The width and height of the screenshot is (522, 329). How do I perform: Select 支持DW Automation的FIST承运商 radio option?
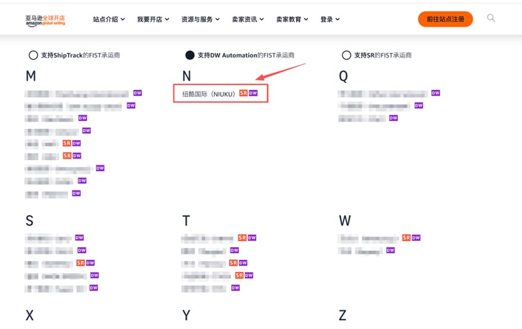[190, 55]
